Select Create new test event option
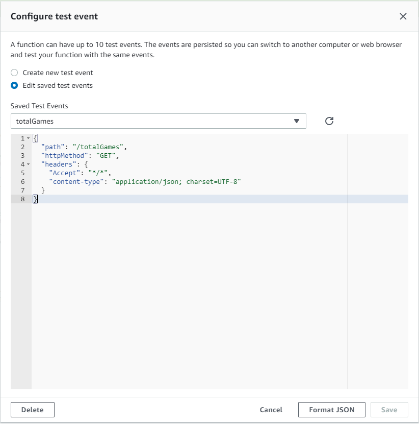The image size is (419, 424). (x=14, y=73)
